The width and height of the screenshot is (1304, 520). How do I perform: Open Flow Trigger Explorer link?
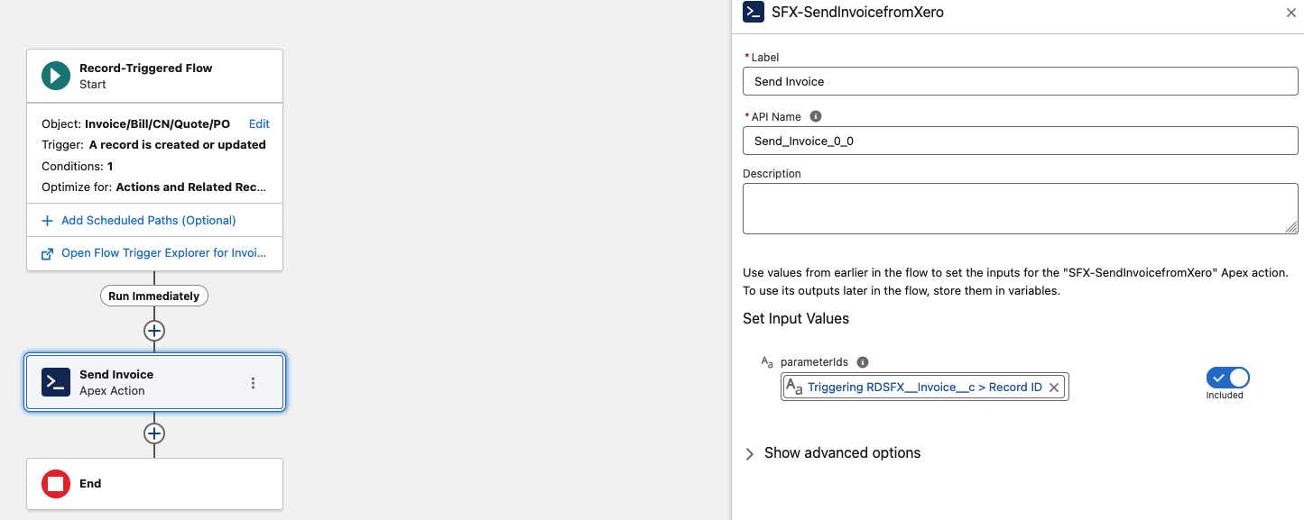pos(162,253)
